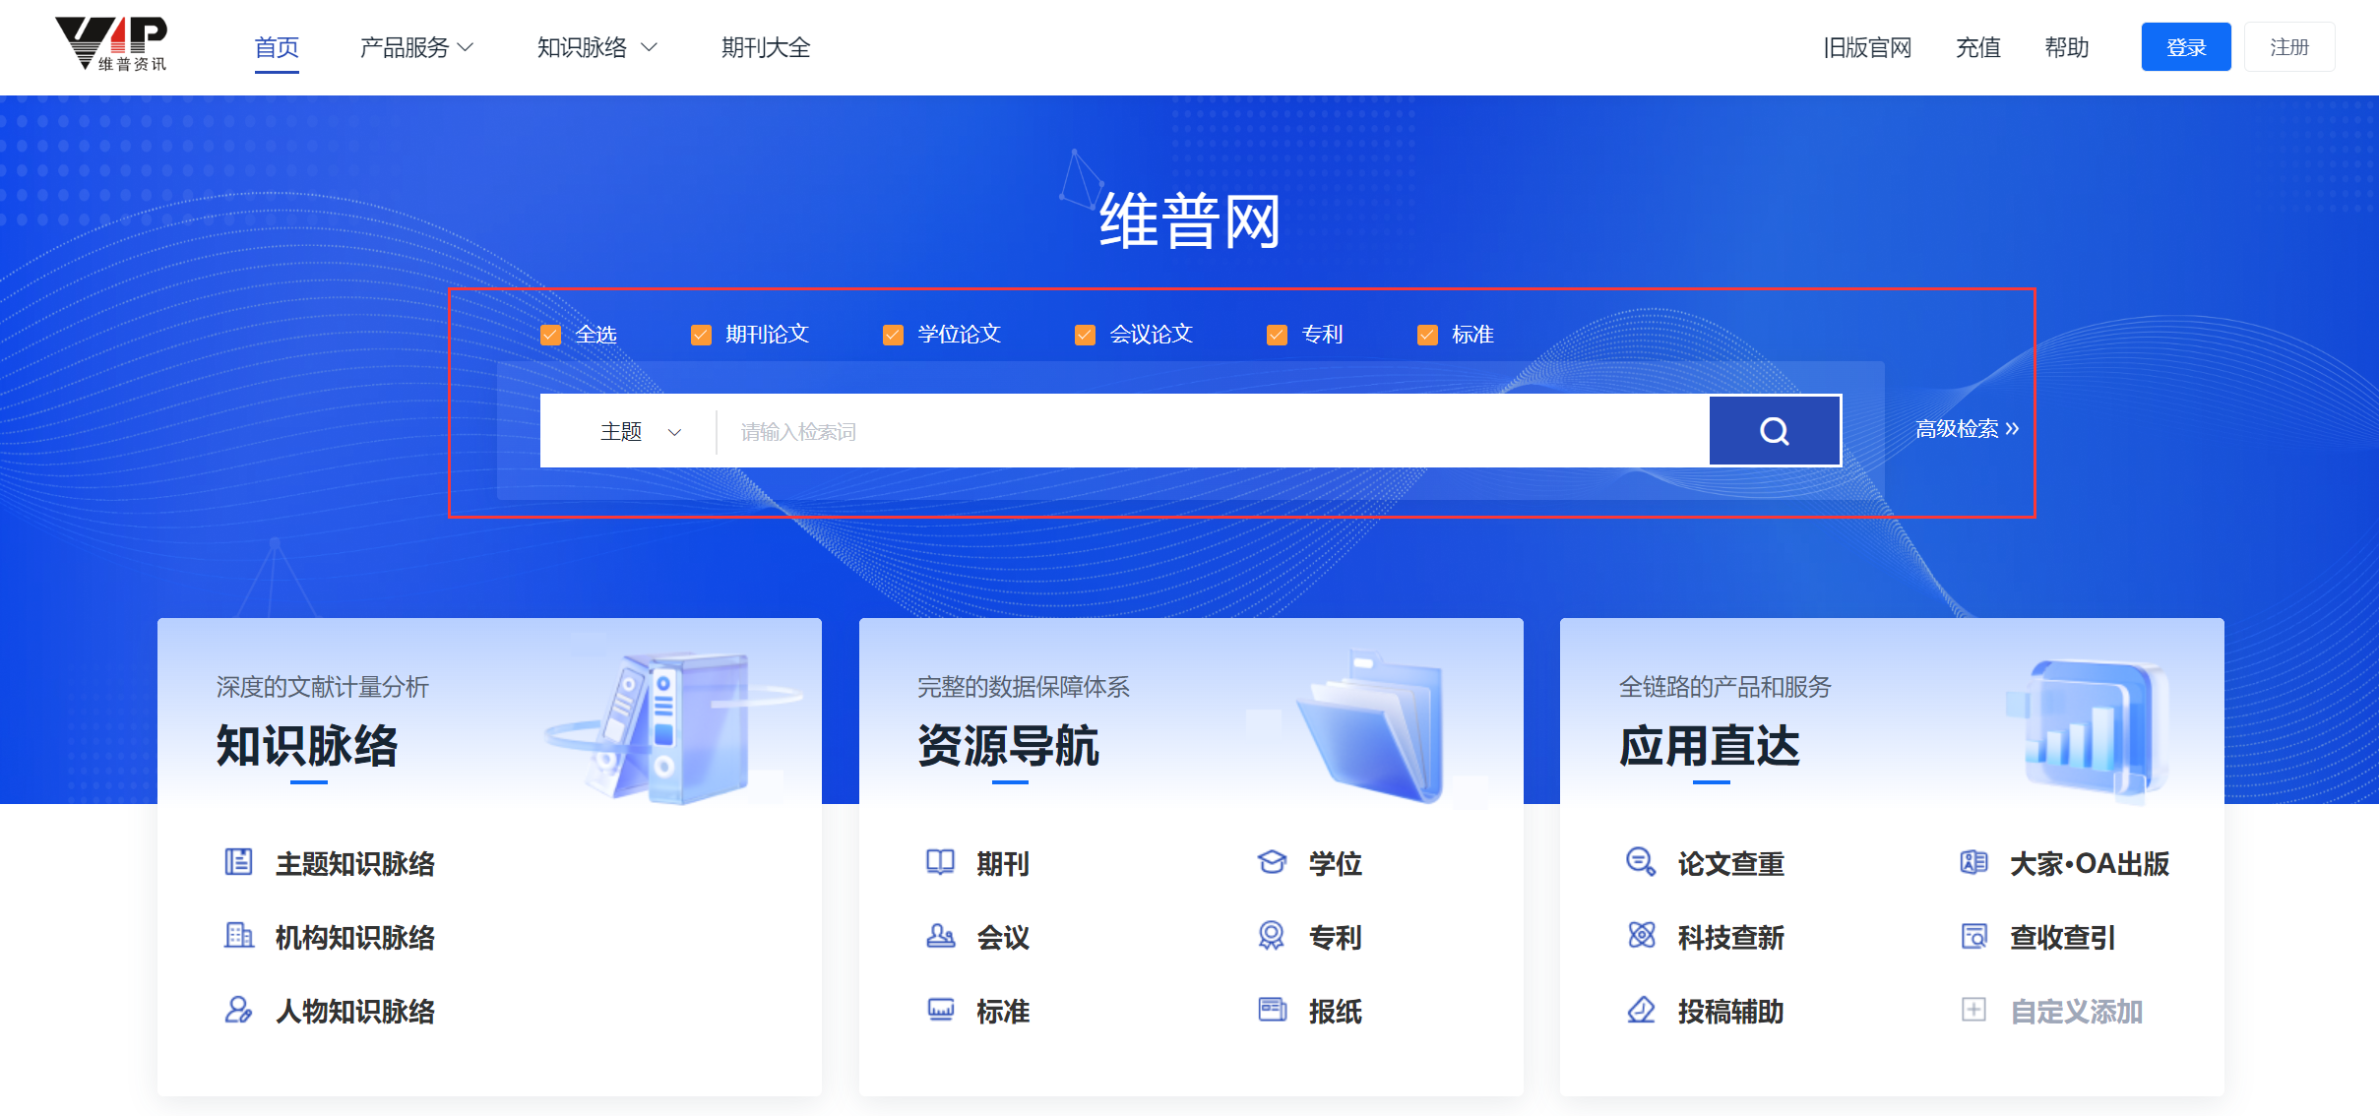The image size is (2379, 1116).
Task: Click the 大家·OA出版 icon
Action: (x=1973, y=862)
